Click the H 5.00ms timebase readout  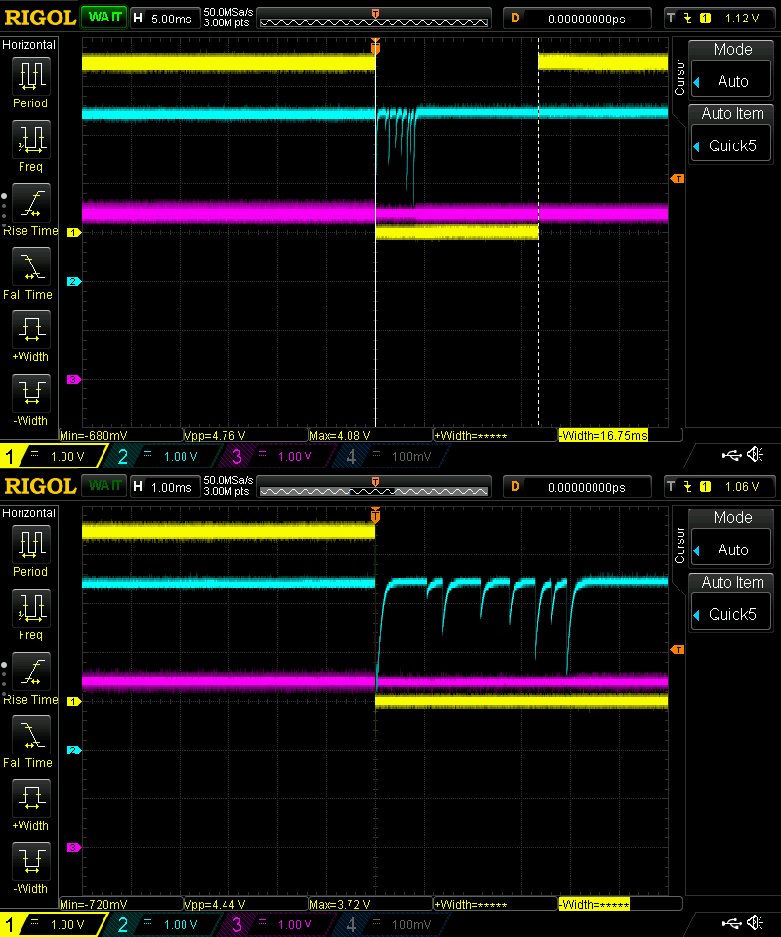pos(164,19)
